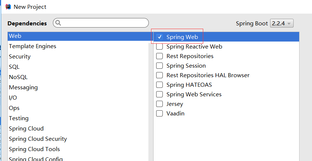
Task: Enable the Vaadin dependency checkbox
Action: tap(159, 114)
